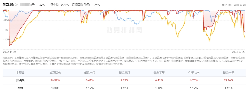
Task: Toggle the 中证全债 legend entry
Action: [x=58, y=5]
